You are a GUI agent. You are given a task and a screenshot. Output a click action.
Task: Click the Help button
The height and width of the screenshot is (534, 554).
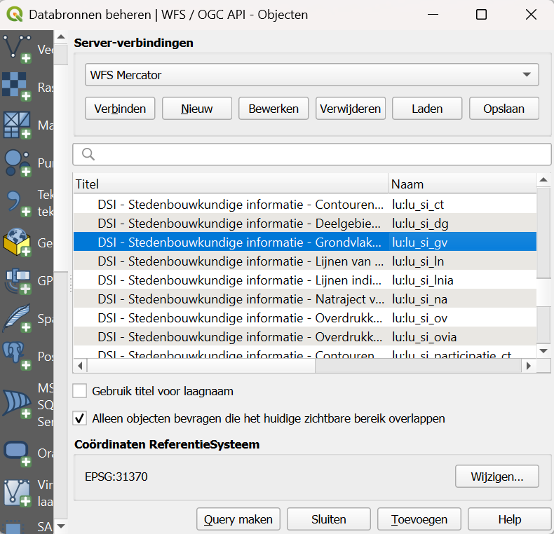(x=510, y=519)
